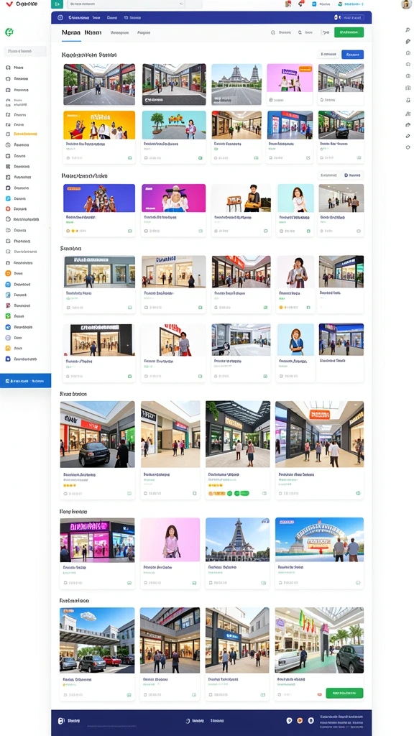
Task: Click the first white circular icon in the footer
Action: pos(289,720)
